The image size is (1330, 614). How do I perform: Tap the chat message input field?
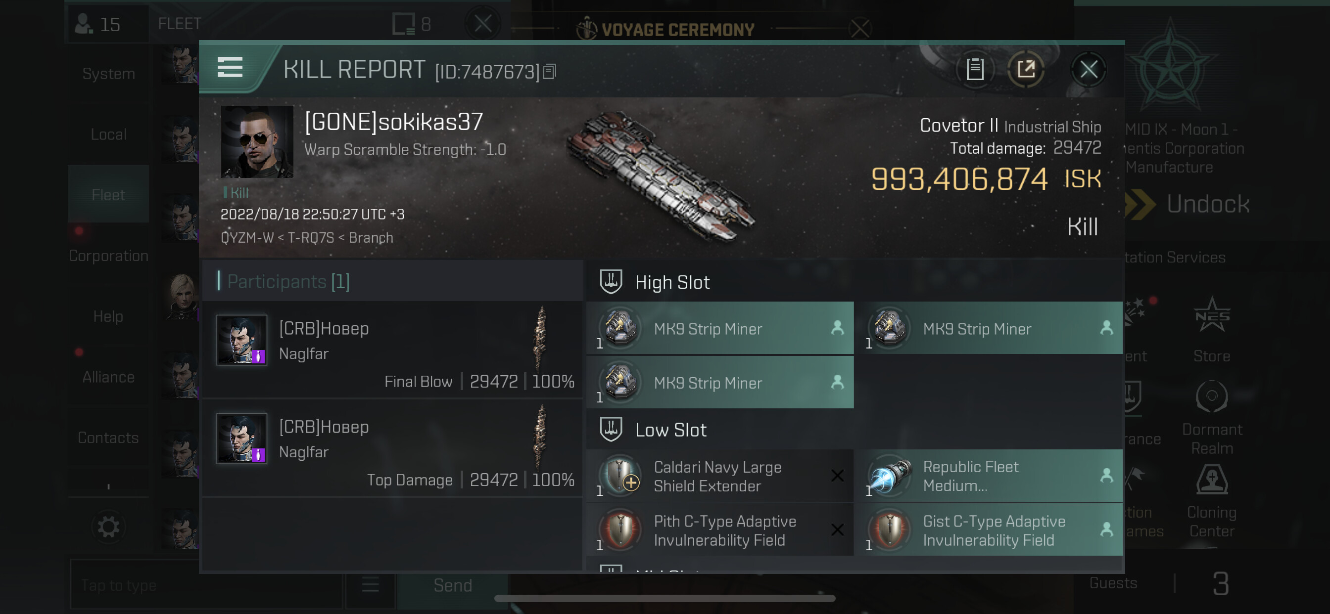[x=206, y=585]
